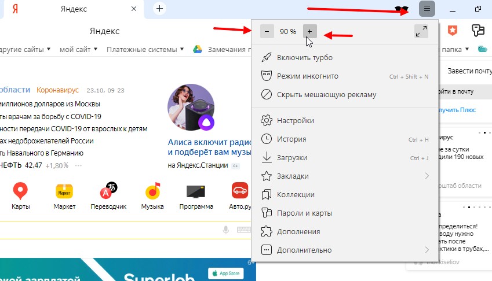Open 'Навального в Германию' news headline
The width and height of the screenshot is (492, 281).
42,153
